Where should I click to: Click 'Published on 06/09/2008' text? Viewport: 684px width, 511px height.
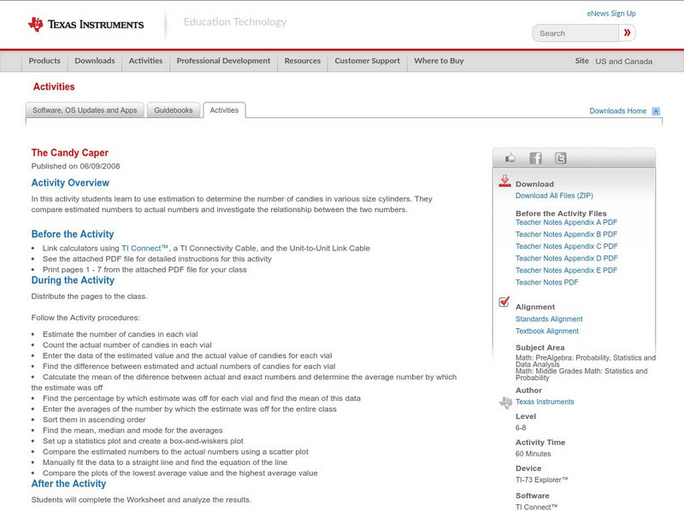pyautogui.click(x=75, y=166)
